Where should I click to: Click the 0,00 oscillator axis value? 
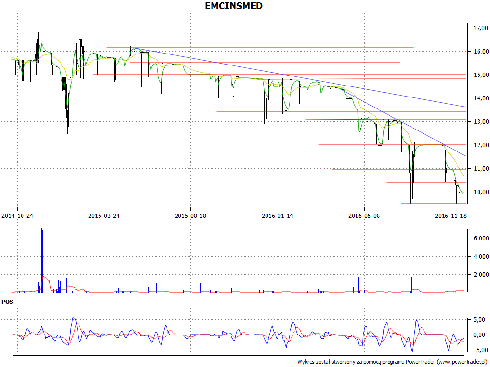[479, 335]
